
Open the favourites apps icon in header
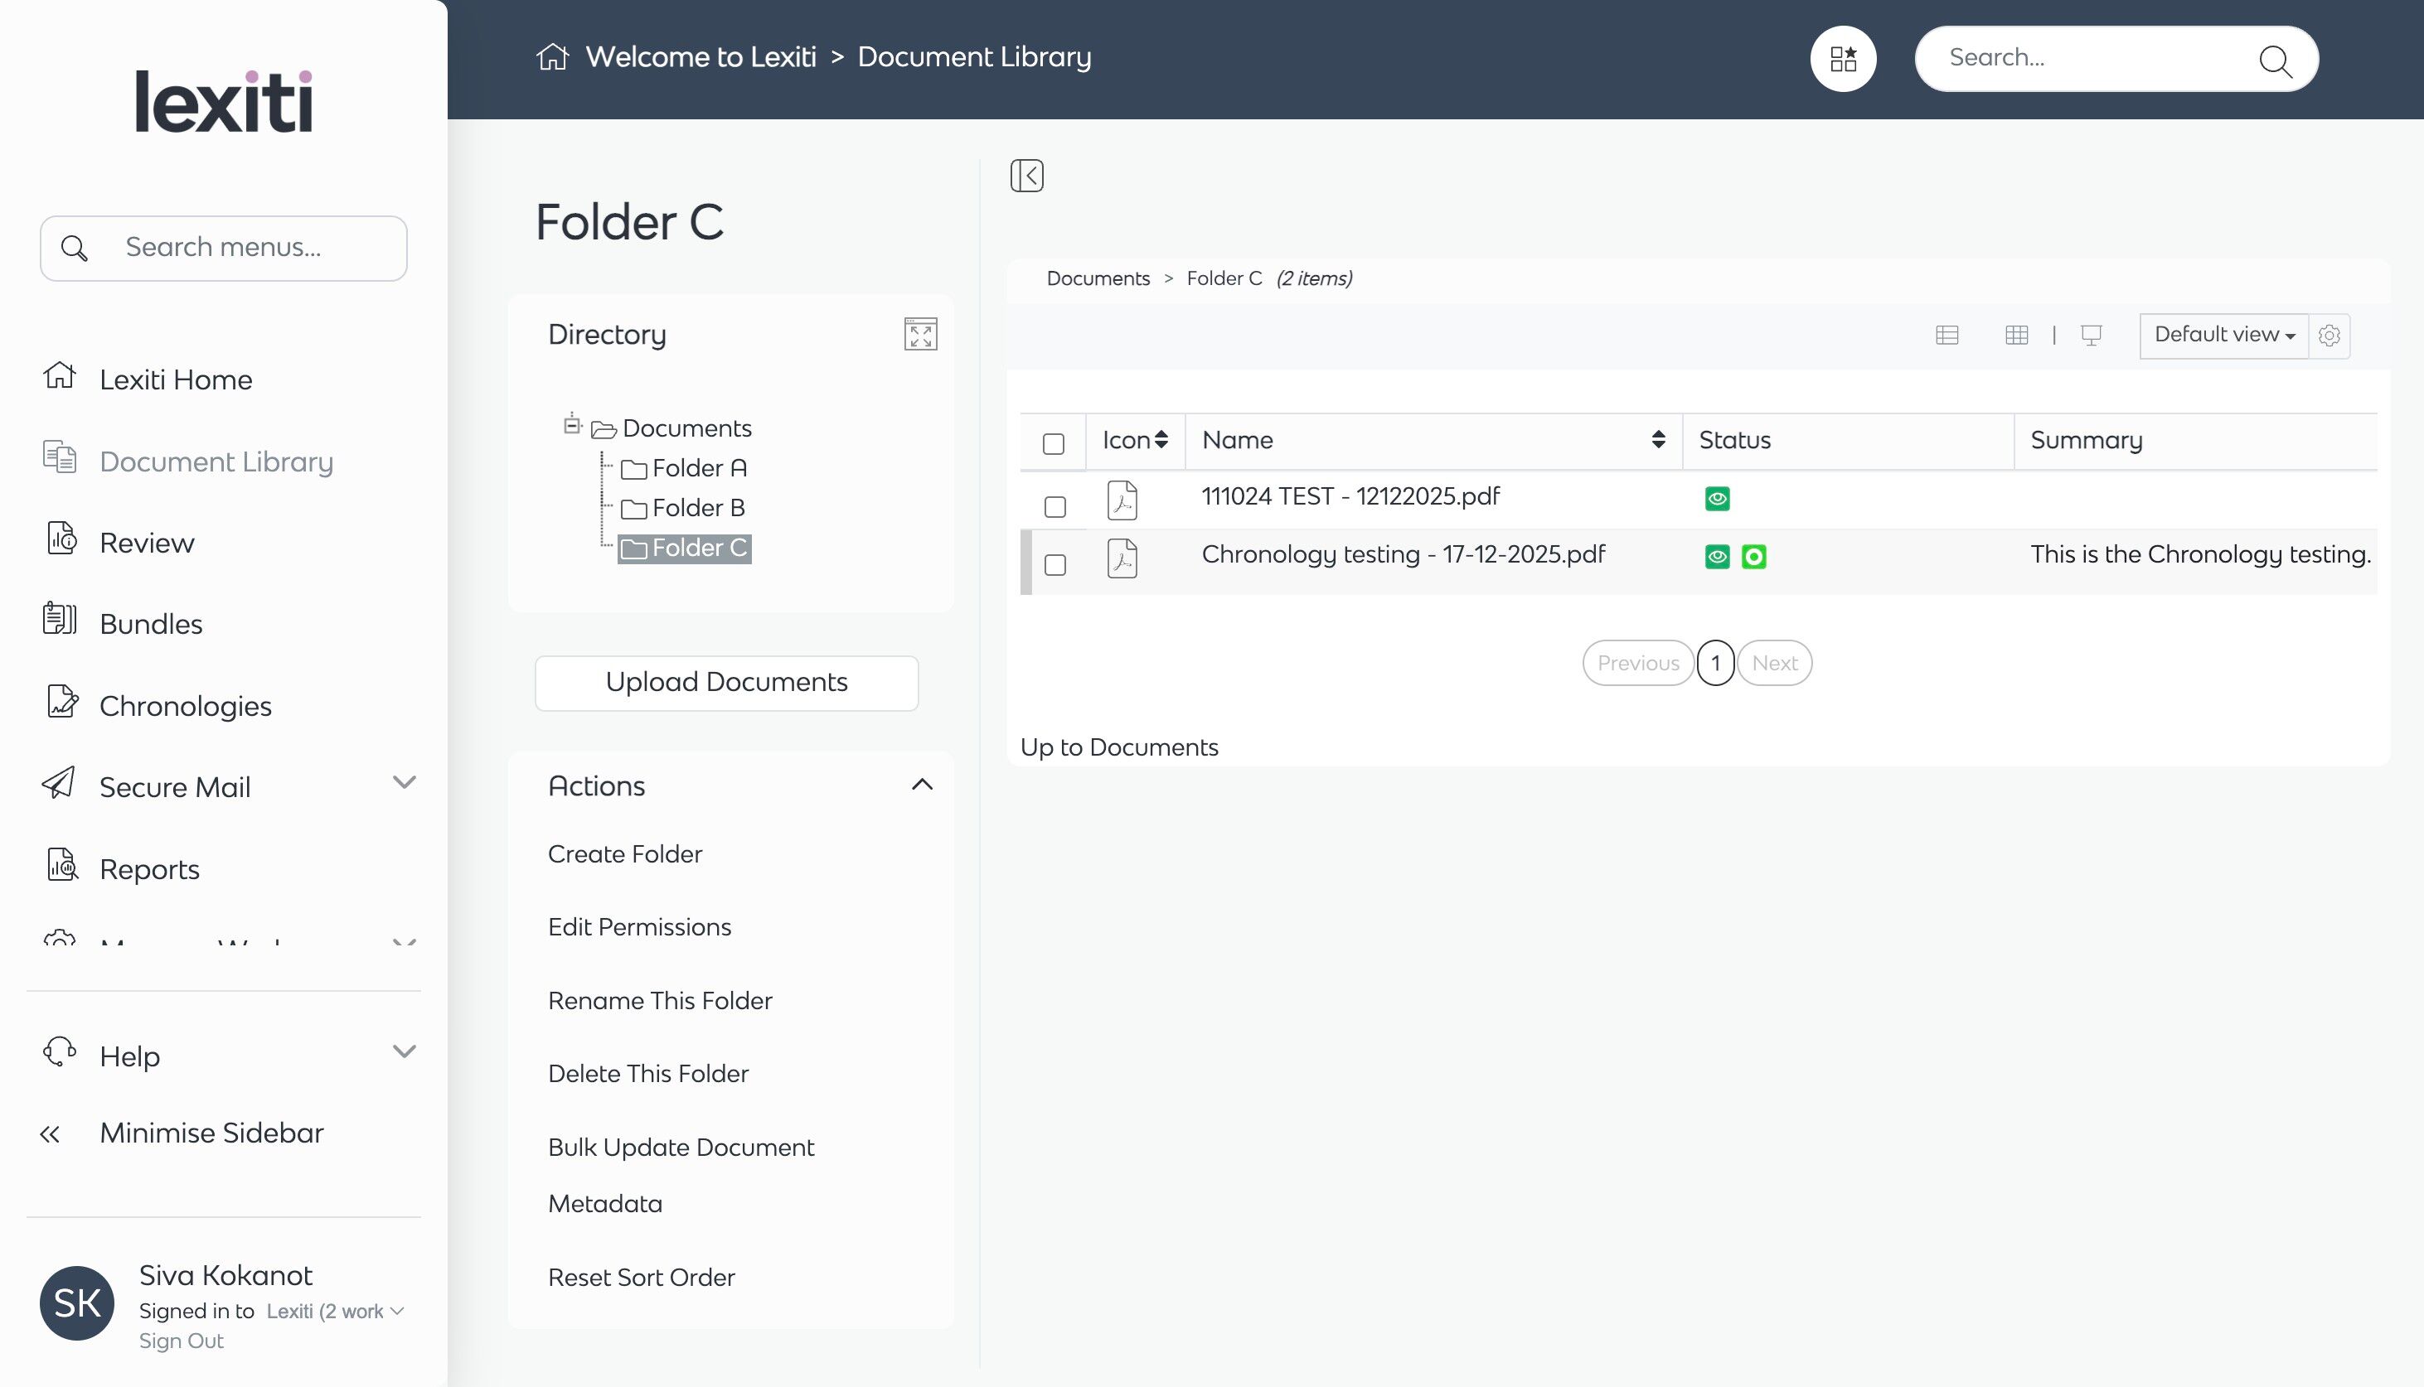[1843, 59]
